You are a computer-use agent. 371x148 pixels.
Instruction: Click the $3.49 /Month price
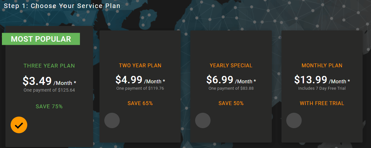(x=49, y=81)
